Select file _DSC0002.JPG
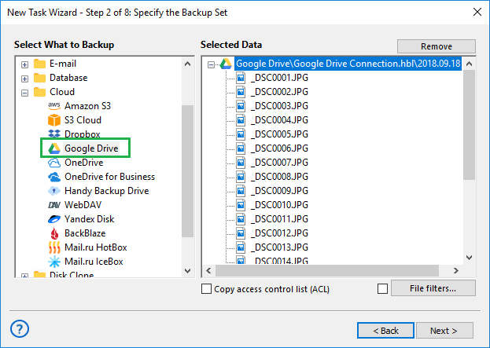 click(x=279, y=92)
